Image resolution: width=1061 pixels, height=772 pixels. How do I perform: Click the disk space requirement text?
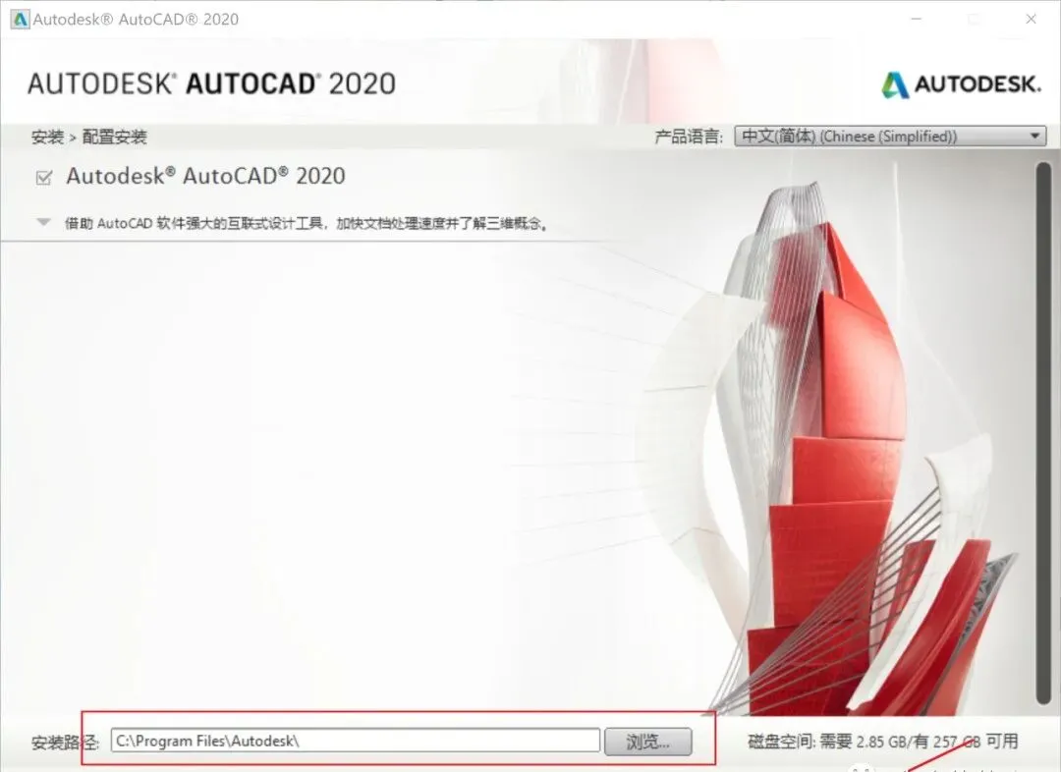883,742
